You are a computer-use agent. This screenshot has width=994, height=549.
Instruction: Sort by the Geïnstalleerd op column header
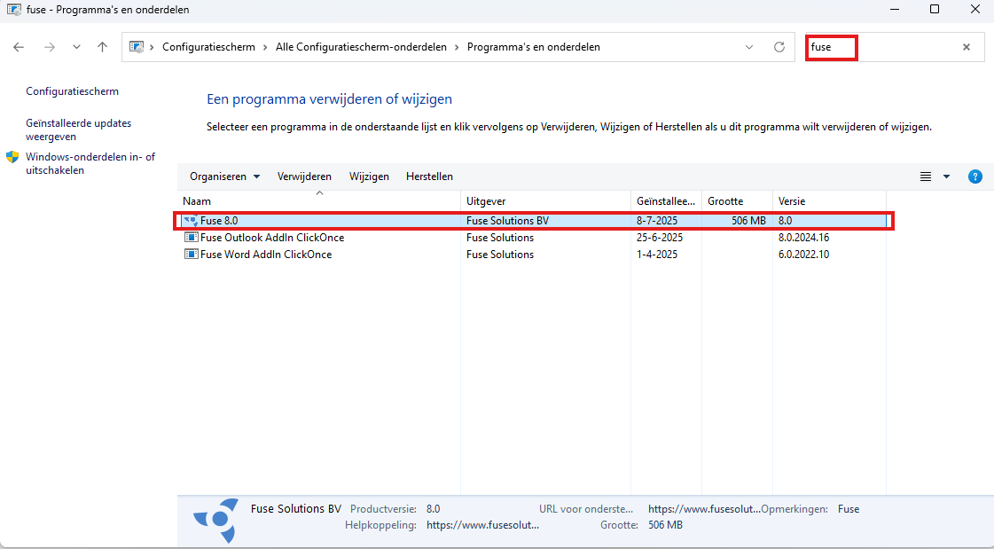(x=666, y=201)
